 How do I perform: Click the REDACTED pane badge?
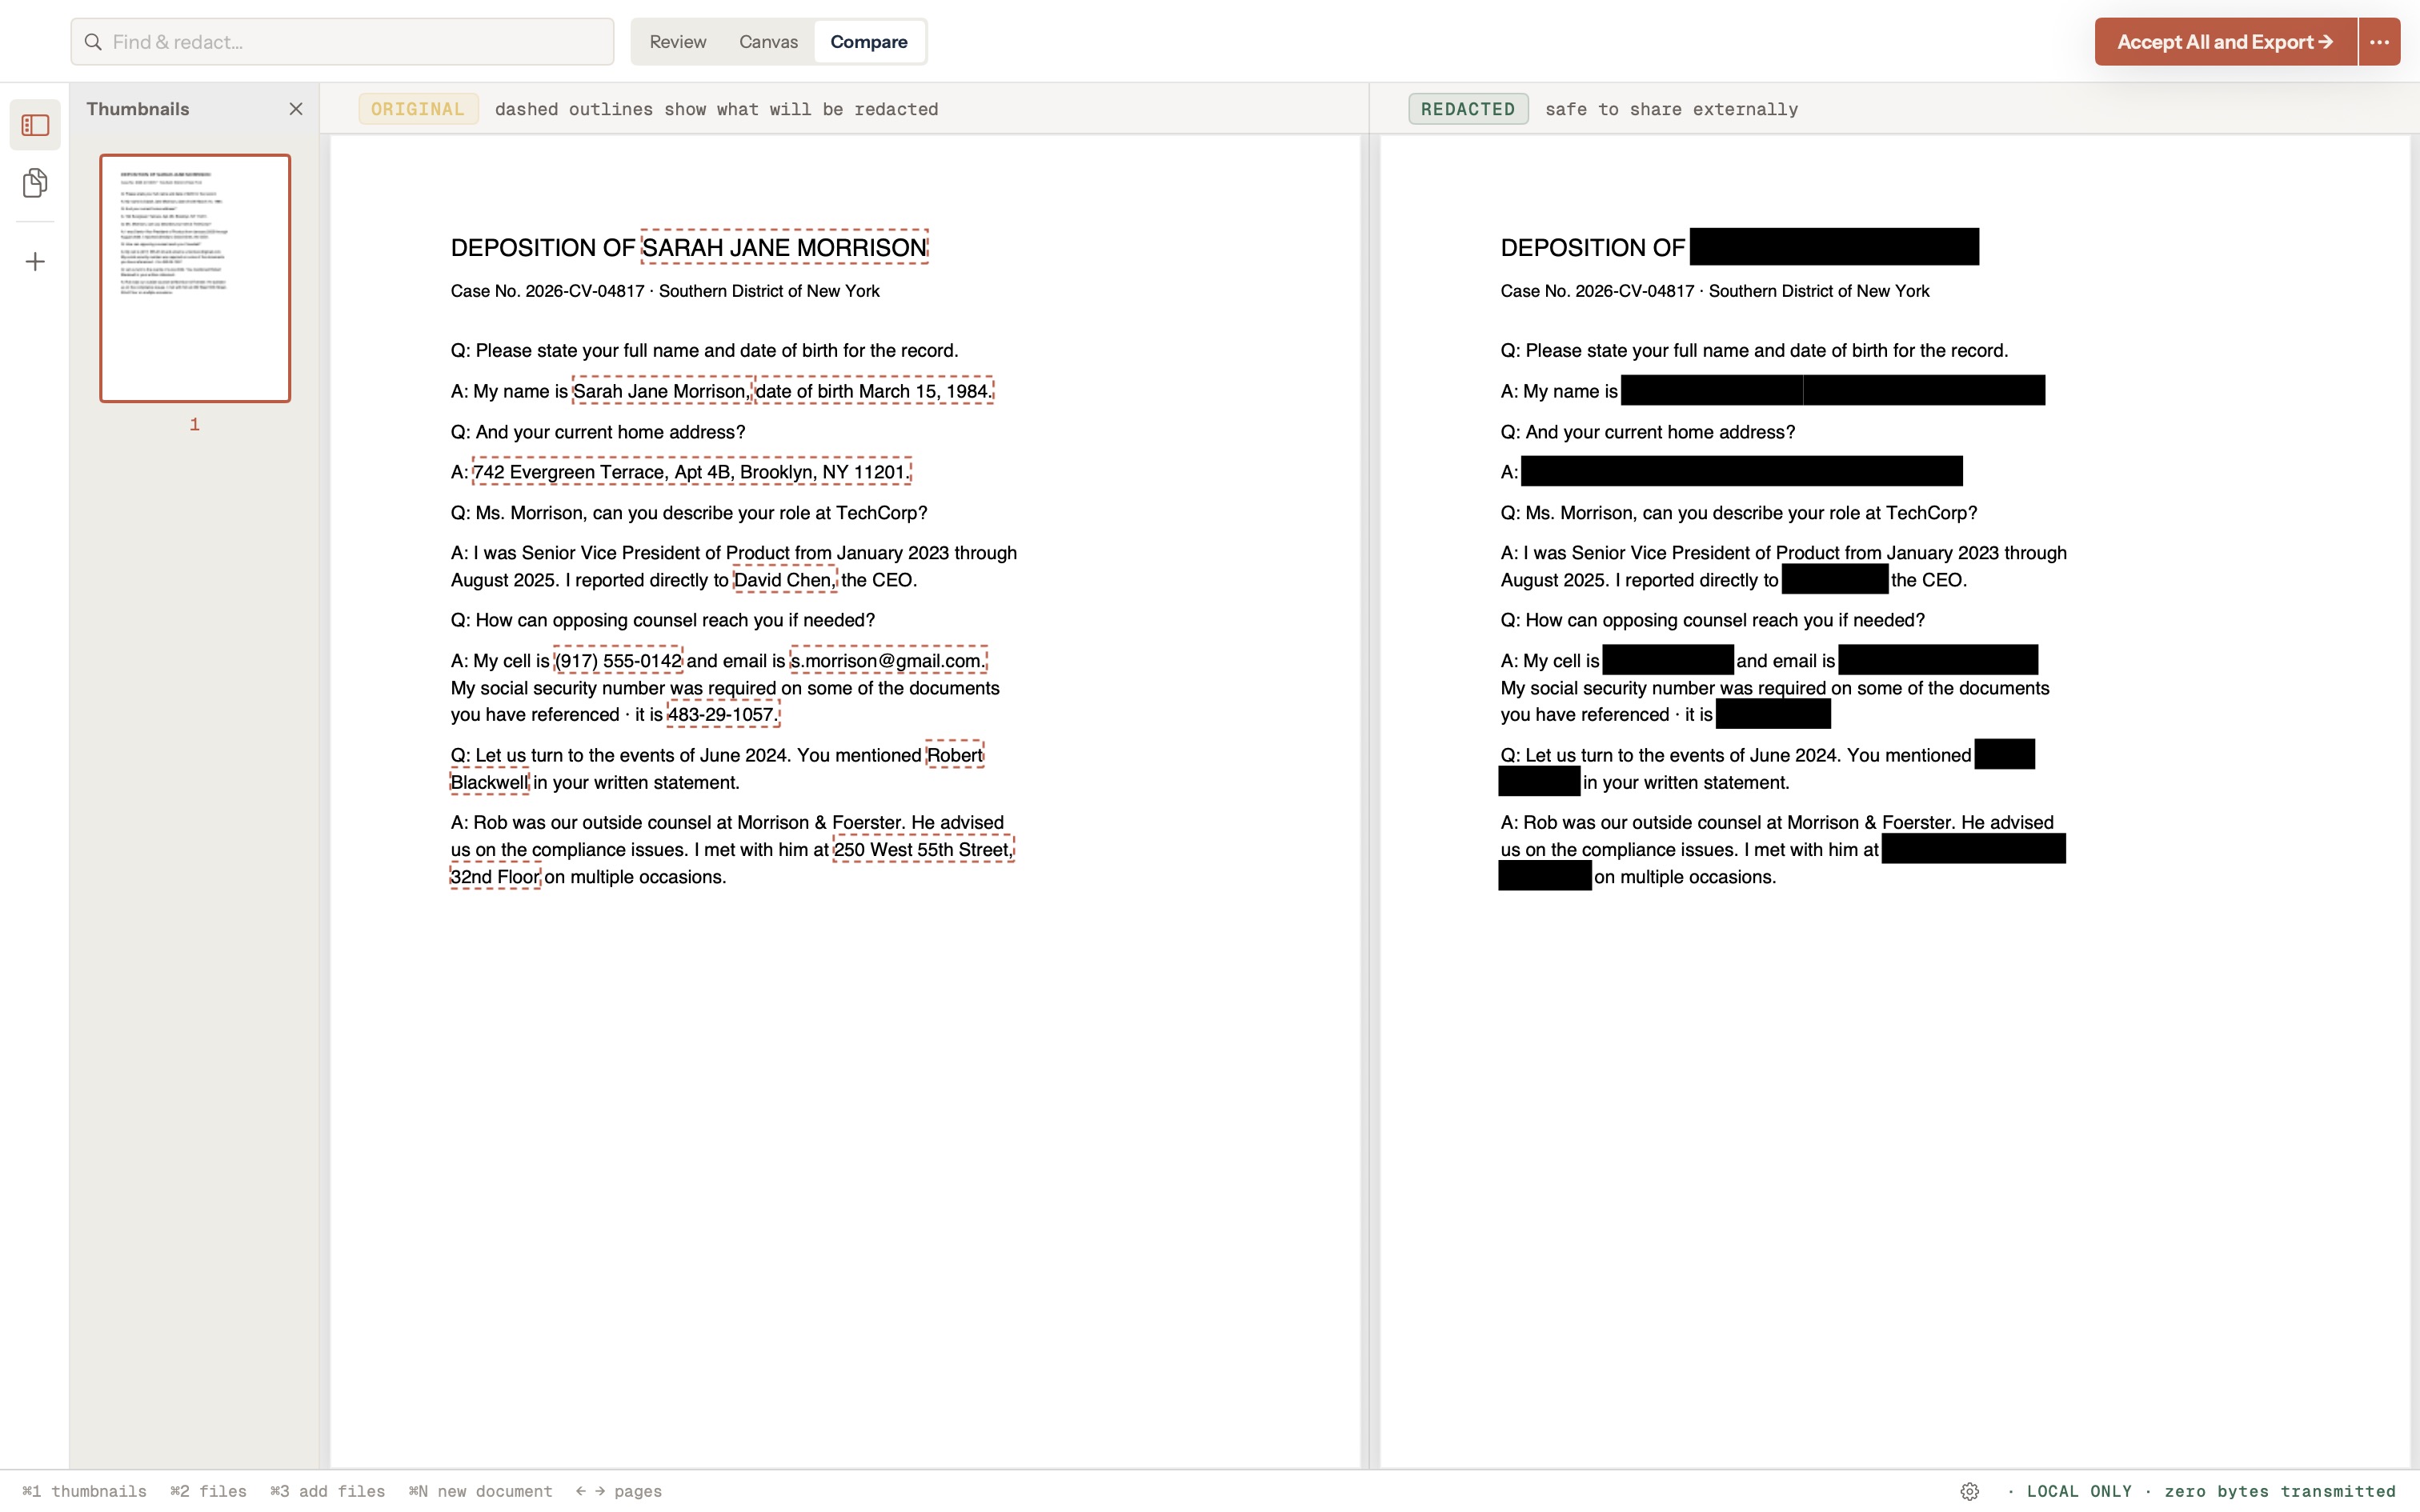click(x=1468, y=109)
